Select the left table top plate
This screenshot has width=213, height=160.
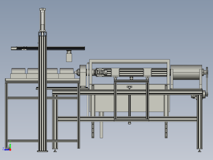pos(42,80)
